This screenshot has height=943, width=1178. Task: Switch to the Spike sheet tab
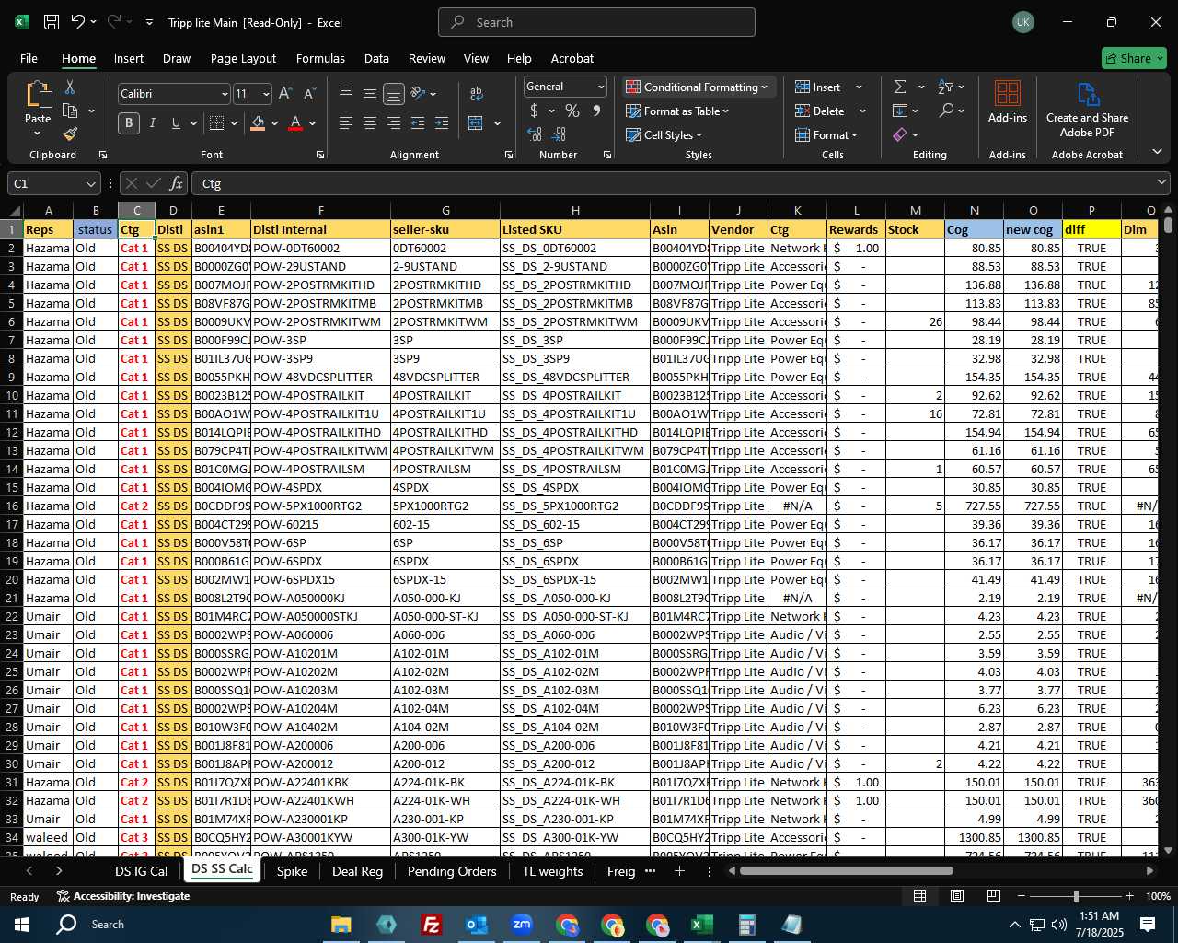click(x=292, y=871)
